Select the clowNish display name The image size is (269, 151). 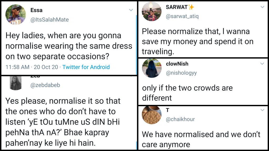tap(177, 64)
